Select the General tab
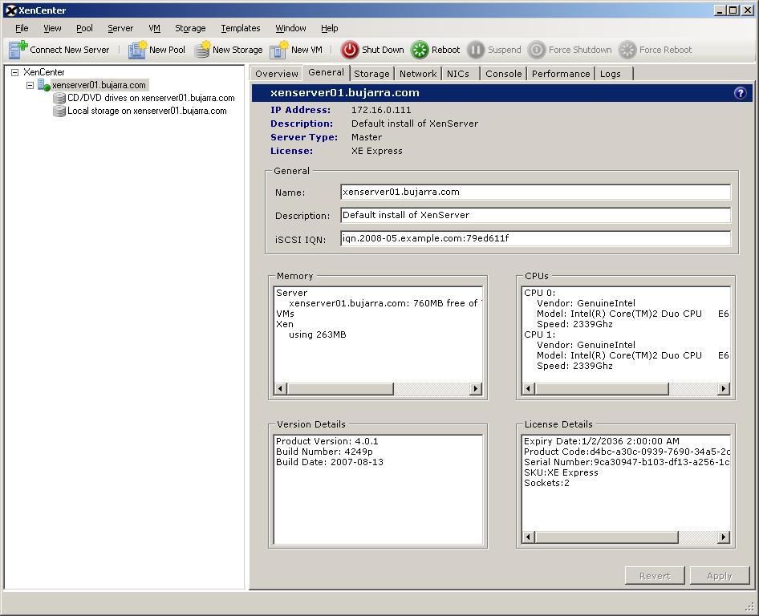 coord(326,72)
